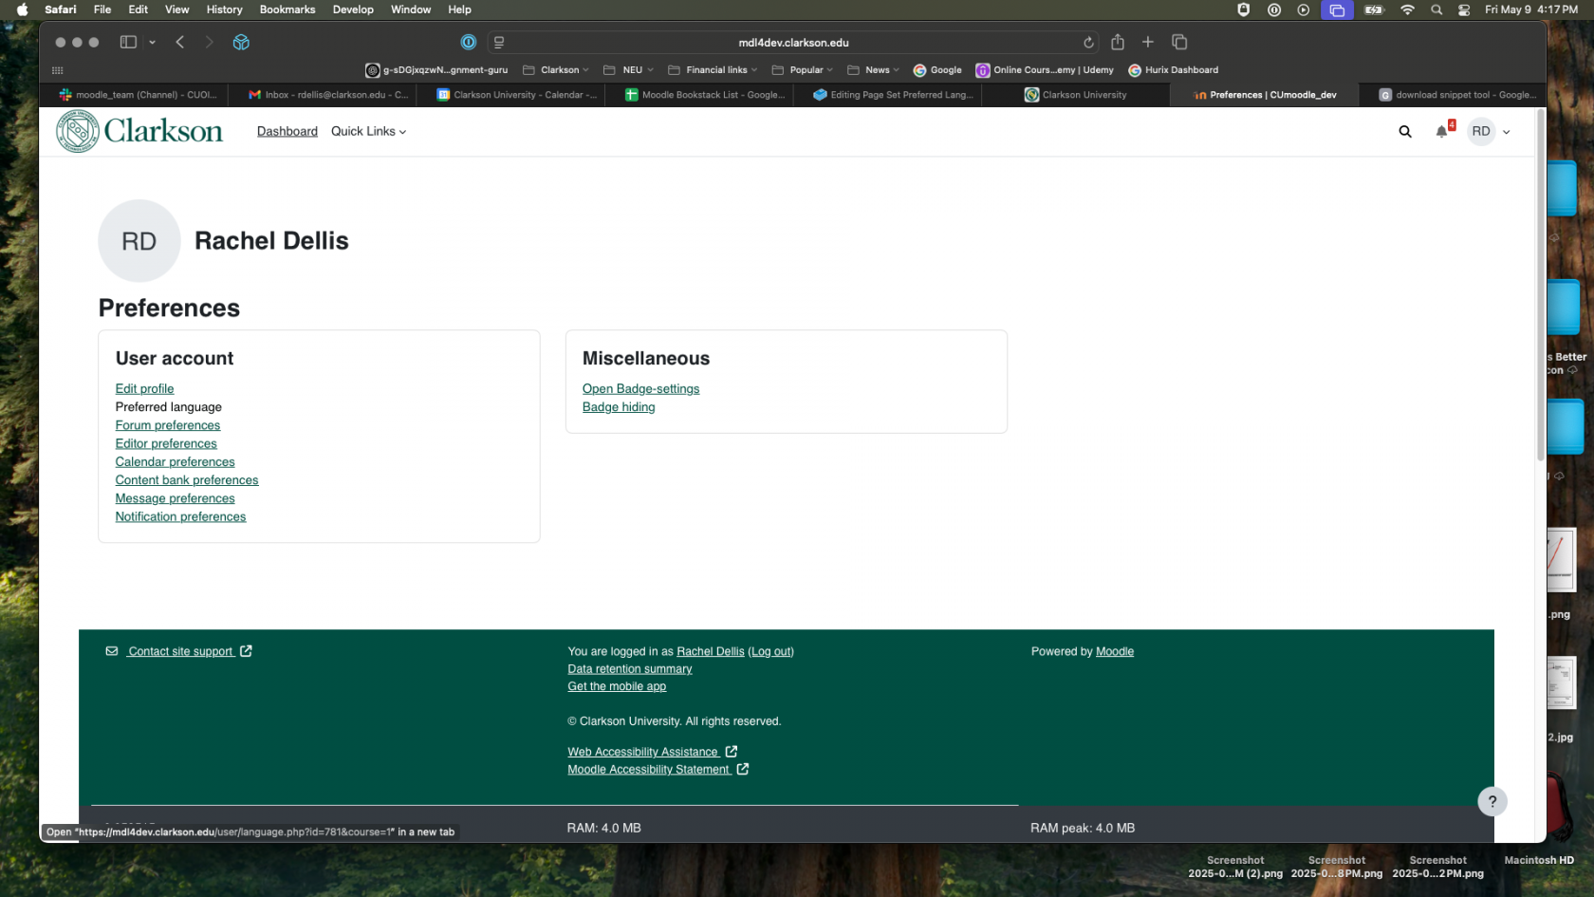Open a new browser tab
Viewport: 1594px width, 897px height.
[x=1148, y=42]
